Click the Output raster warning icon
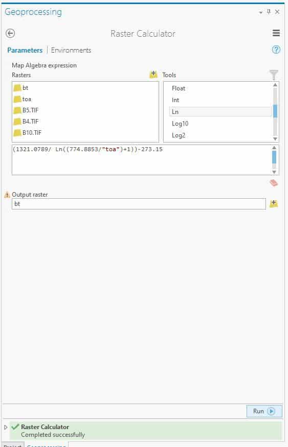 pyautogui.click(x=7, y=195)
